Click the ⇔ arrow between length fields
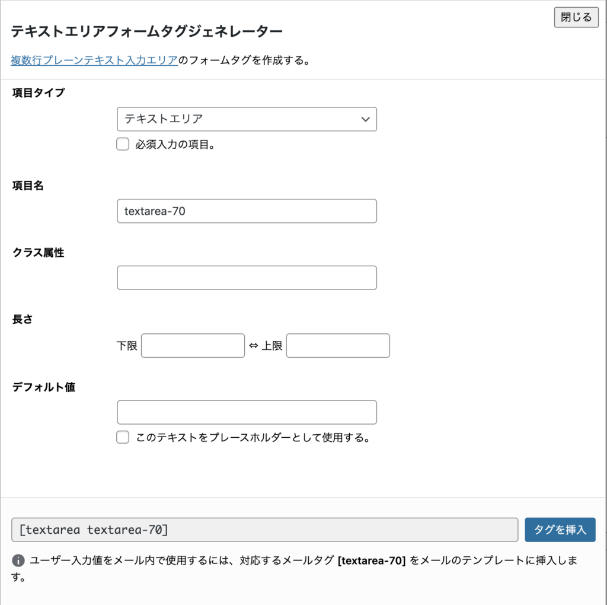Image resolution: width=607 pixels, height=605 pixels. [254, 346]
